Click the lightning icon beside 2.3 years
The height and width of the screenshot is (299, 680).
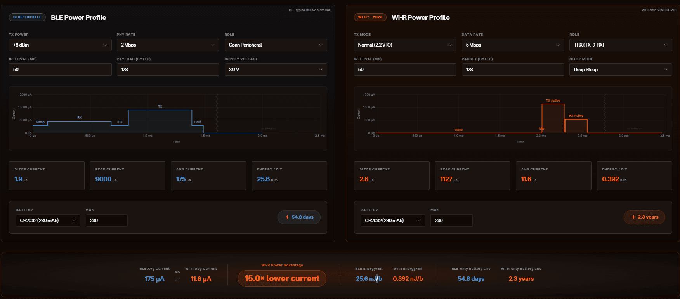click(x=633, y=217)
